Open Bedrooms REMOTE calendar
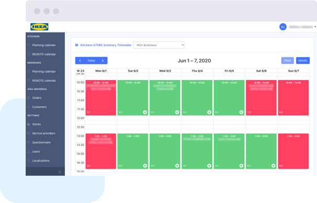 point(44,81)
